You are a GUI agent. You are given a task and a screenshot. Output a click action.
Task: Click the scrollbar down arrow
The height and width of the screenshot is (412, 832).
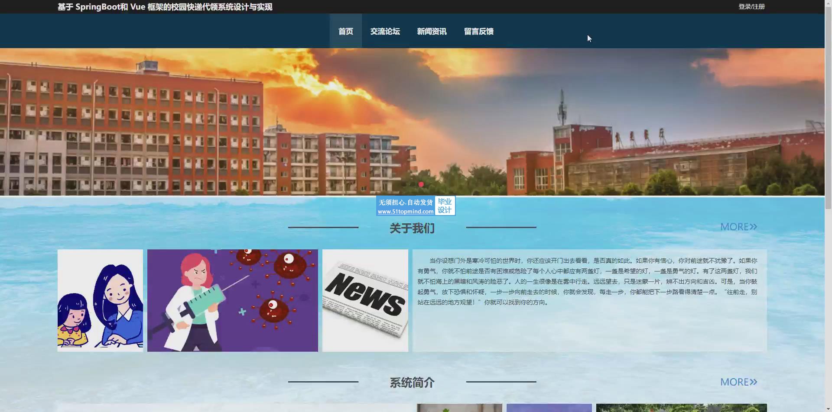(828, 408)
